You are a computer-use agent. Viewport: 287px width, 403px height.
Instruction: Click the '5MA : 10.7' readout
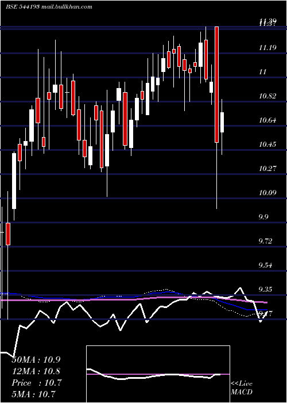[x=33, y=394]
